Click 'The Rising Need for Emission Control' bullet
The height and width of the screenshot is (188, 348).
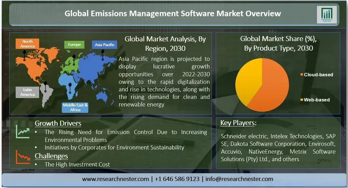coord(126,136)
